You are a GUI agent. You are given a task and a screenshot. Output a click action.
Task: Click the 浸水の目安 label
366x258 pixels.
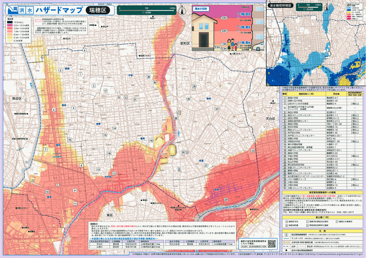pyautogui.click(x=201, y=9)
